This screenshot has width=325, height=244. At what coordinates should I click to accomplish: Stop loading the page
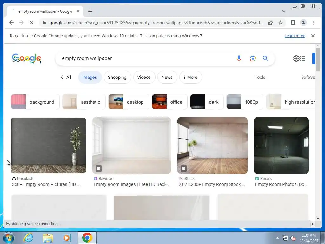coord(32,23)
